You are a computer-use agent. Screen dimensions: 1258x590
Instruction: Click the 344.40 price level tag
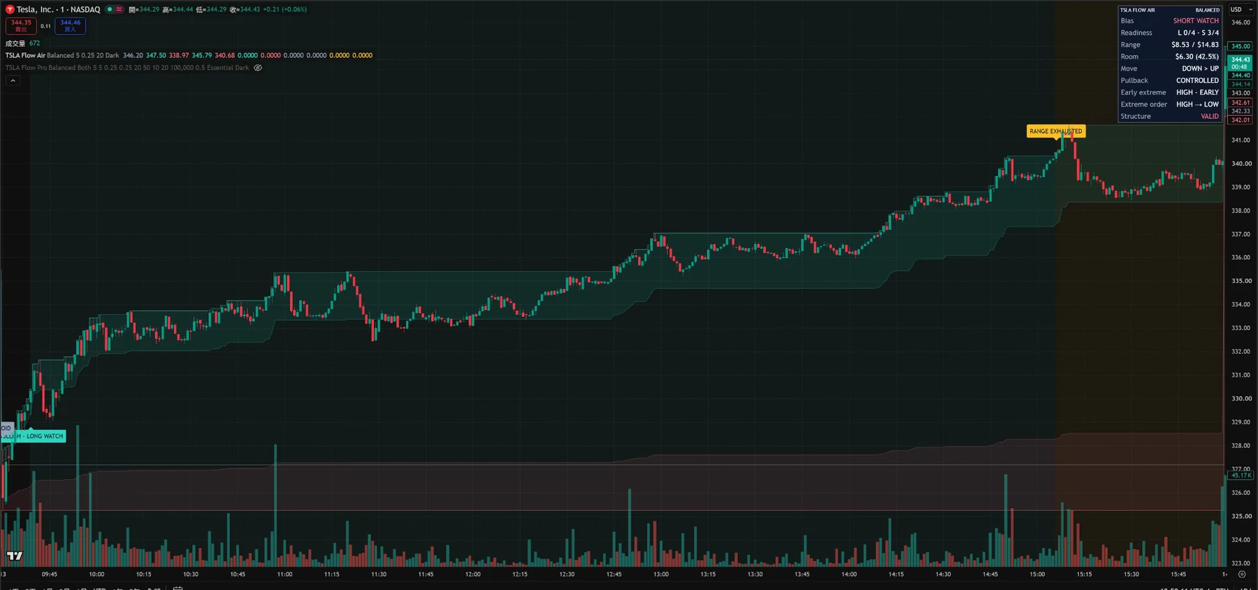[x=1241, y=75]
